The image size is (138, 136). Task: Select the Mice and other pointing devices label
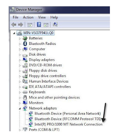click(x=55, y=98)
